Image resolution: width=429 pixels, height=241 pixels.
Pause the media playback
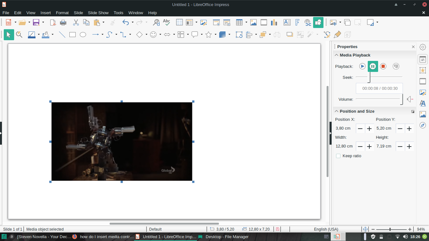pyautogui.click(x=373, y=66)
